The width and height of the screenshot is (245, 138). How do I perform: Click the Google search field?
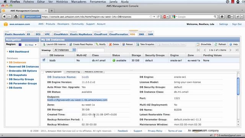pyautogui.click(x=195, y=17)
